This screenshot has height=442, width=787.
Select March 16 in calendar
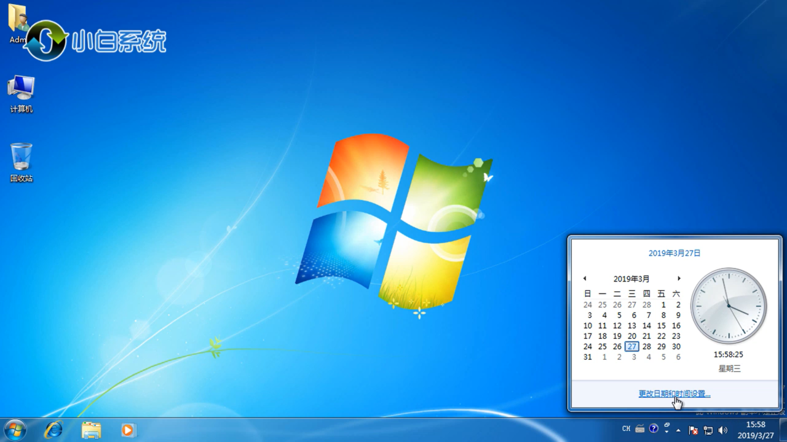676,325
